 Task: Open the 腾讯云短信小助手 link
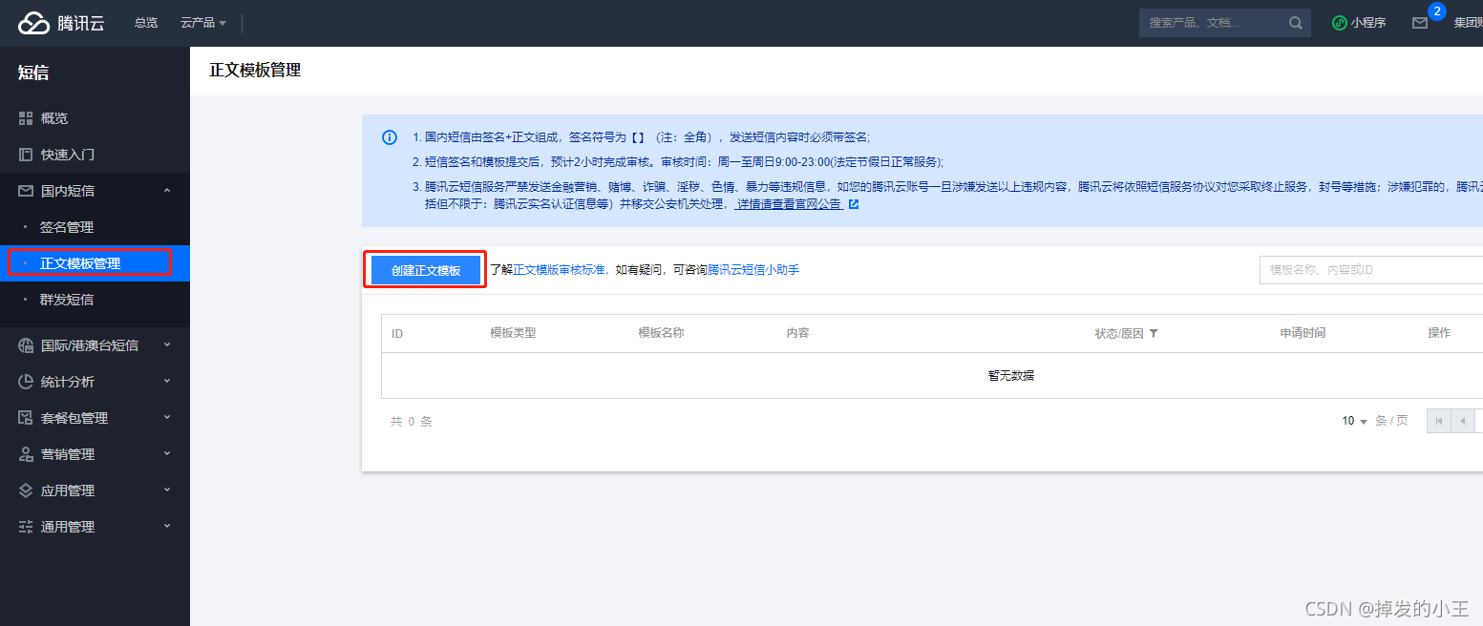pos(753,270)
